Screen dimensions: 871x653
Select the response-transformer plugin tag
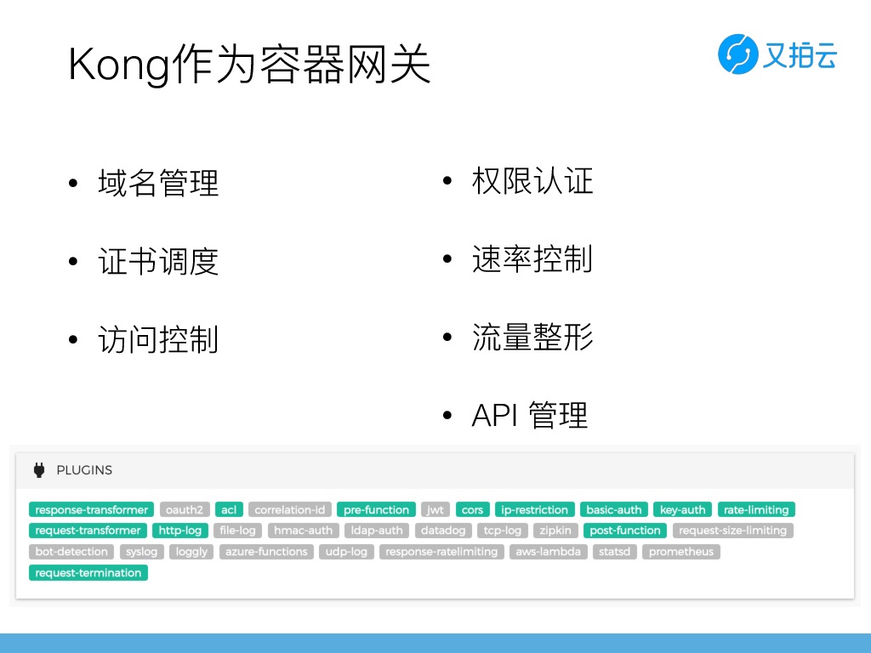click(92, 510)
